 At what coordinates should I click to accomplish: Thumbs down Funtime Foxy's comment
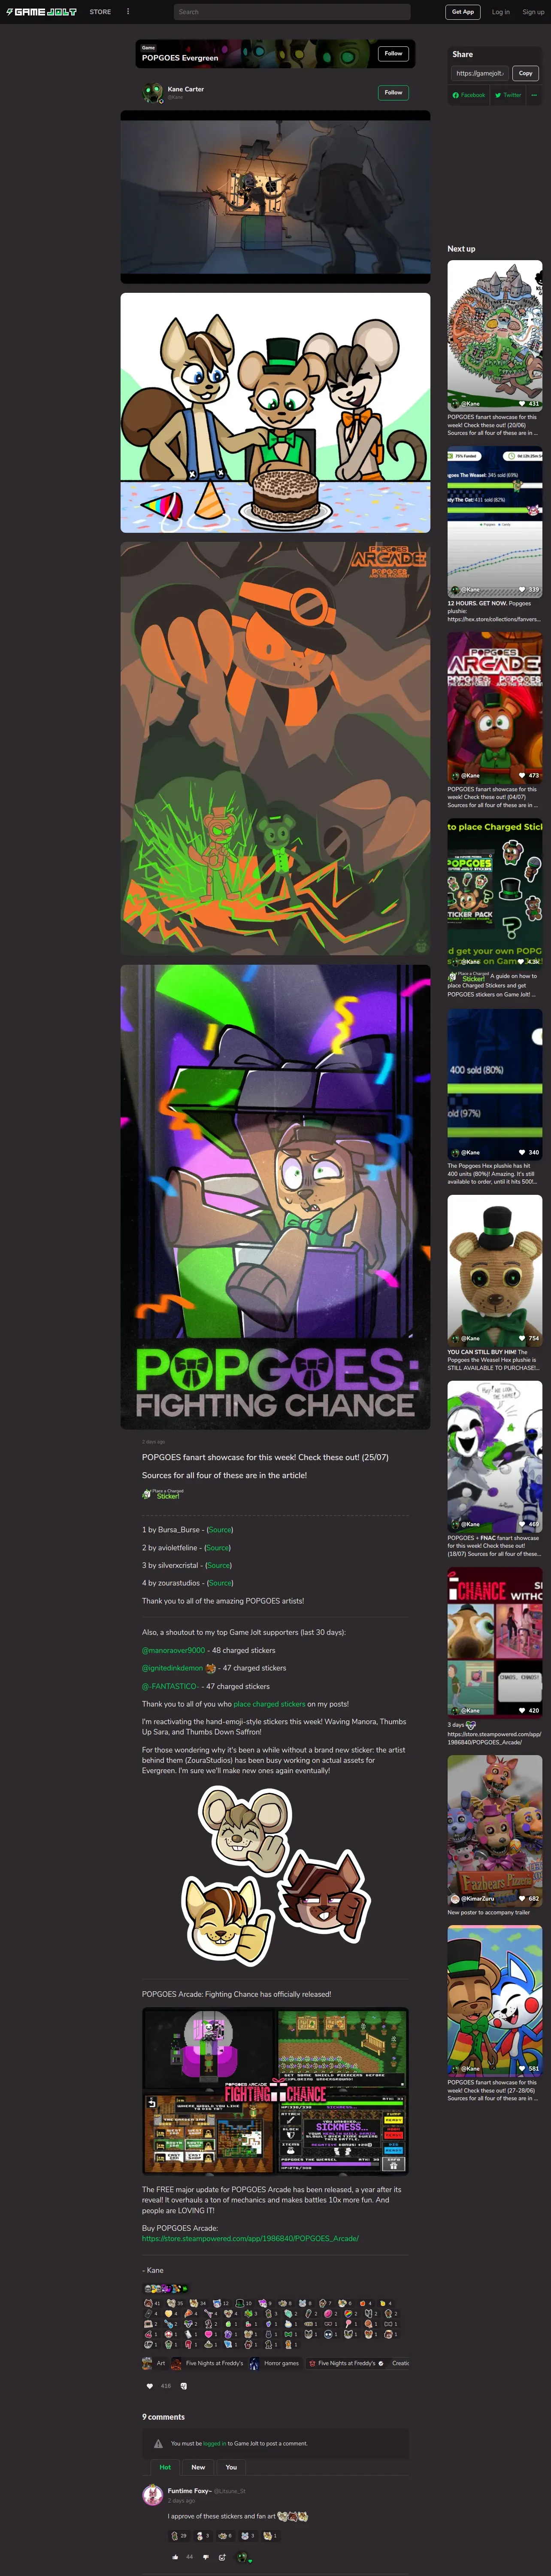tap(206, 2557)
